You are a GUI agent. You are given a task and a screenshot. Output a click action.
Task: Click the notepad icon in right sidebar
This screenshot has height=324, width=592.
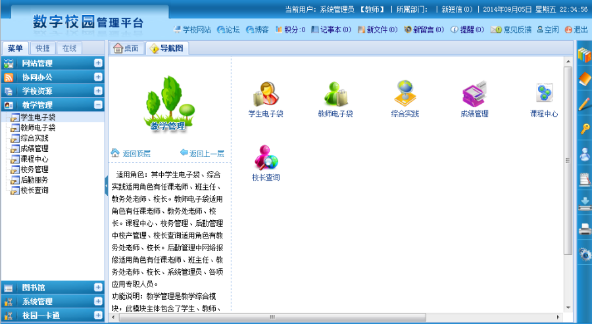[x=585, y=179]
